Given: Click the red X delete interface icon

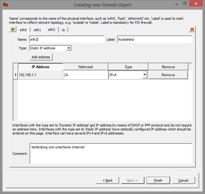Looking at the screenshot, I should coord(192,29).
